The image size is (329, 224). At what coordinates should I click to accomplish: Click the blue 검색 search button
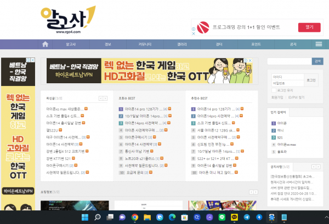(317, 61)
